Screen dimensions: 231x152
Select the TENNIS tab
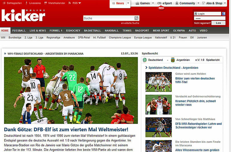[x=127, y=31]
